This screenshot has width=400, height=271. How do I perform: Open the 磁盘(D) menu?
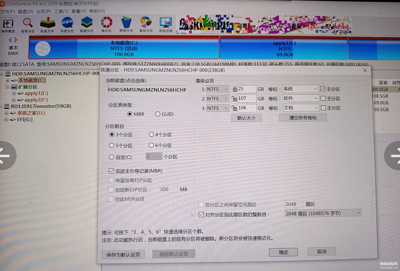26,12
